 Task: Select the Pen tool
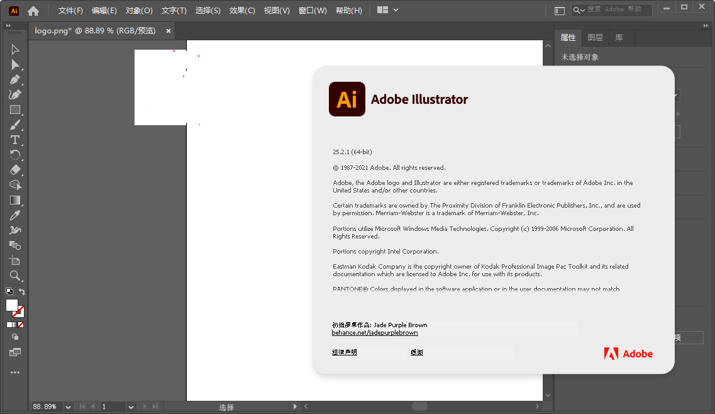coord(15,80)
